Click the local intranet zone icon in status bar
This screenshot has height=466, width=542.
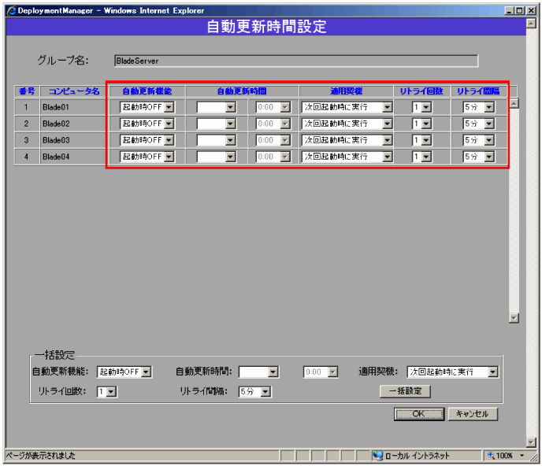click(x=377, y=456)
